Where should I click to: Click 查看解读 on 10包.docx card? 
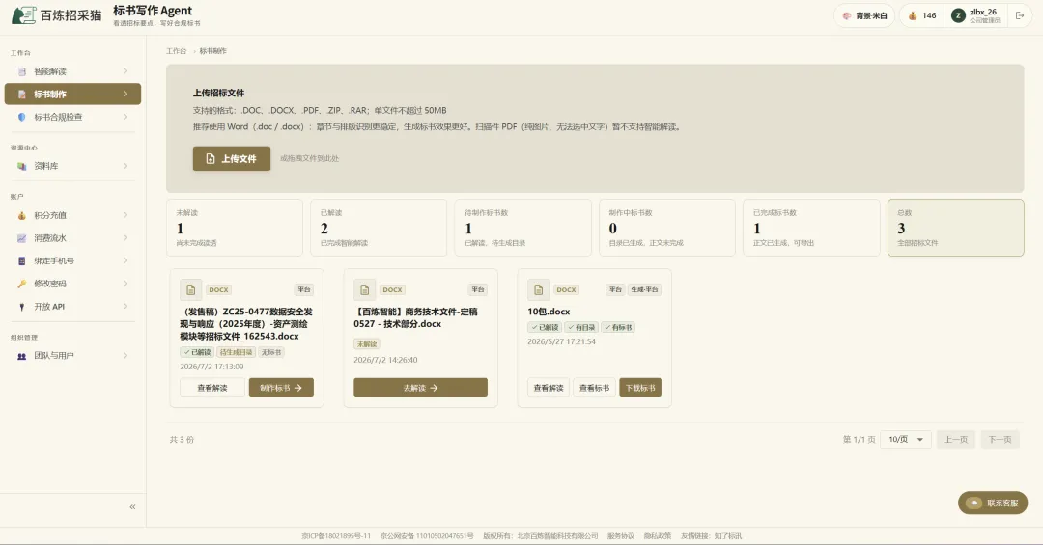click(549, 388)
